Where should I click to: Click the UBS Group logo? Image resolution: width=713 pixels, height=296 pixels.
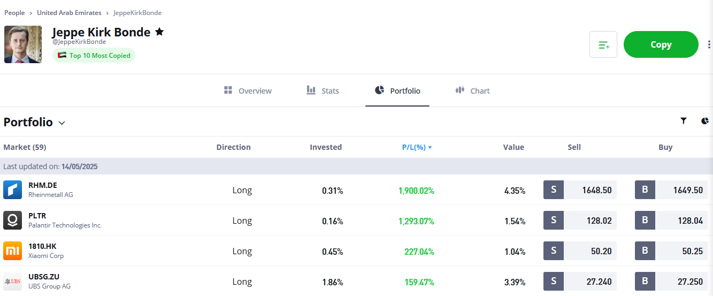(12, 281)
